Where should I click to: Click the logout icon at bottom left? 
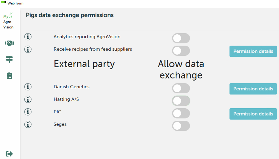[x=9, y=154]
